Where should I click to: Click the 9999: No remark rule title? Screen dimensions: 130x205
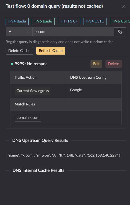[31, 64]
